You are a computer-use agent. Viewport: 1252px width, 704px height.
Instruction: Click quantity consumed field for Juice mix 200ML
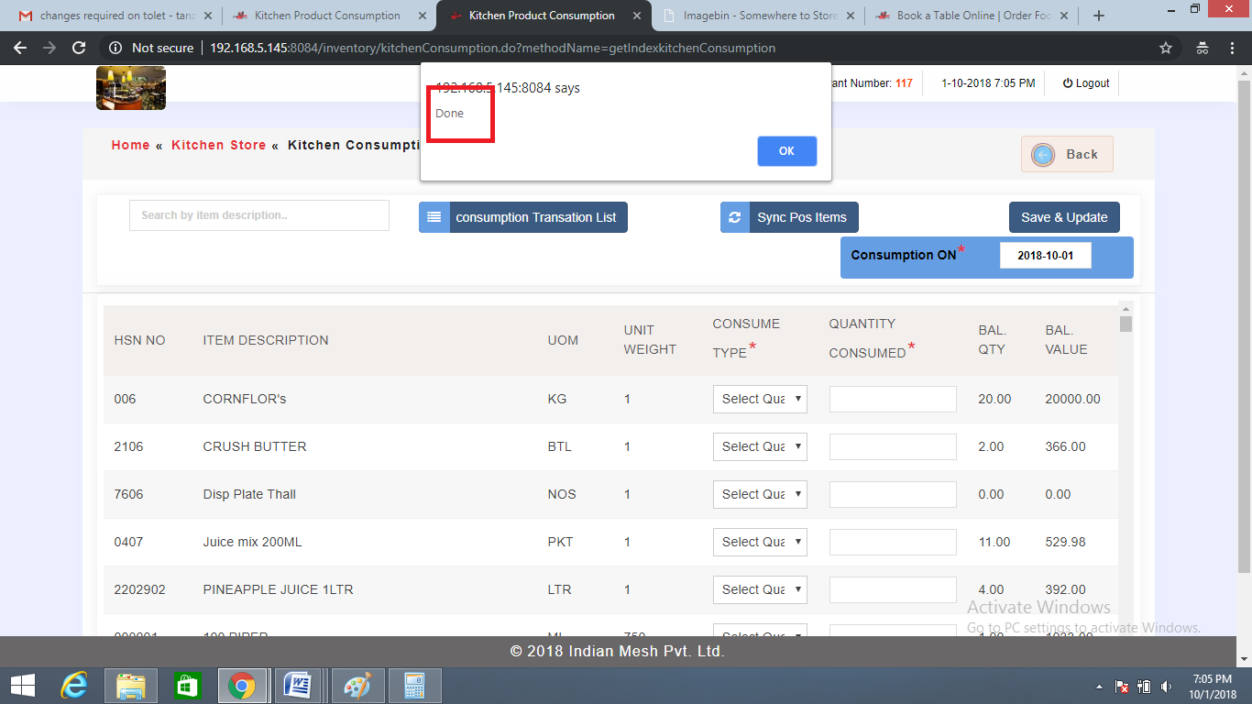pyautogui.click(x=893, y=542)
